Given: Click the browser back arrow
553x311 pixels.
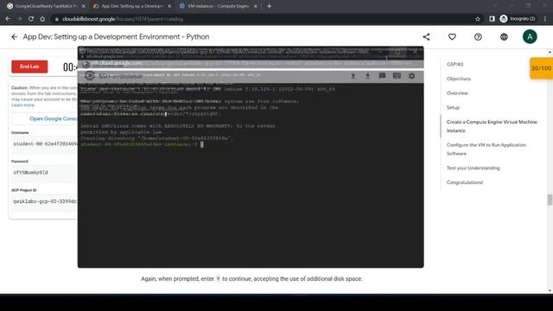Looking at the screenshot, I should pyautogui.click(x=8, y=19).
